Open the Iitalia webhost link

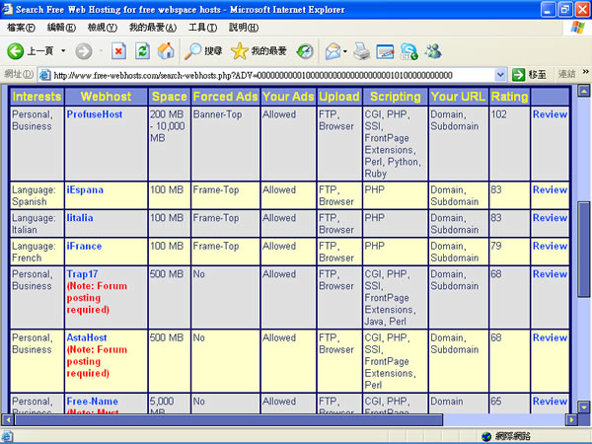80,218
